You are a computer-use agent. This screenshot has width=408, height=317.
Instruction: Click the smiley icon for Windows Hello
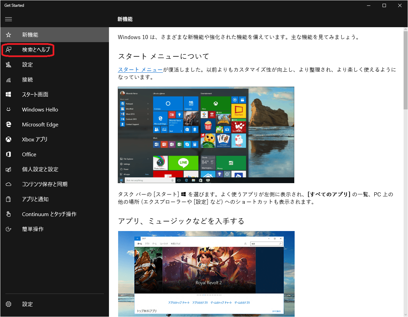coord(8,109)
